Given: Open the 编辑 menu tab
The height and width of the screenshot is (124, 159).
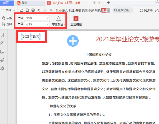Looking at the screenshot, I should (x=78, y=10).
